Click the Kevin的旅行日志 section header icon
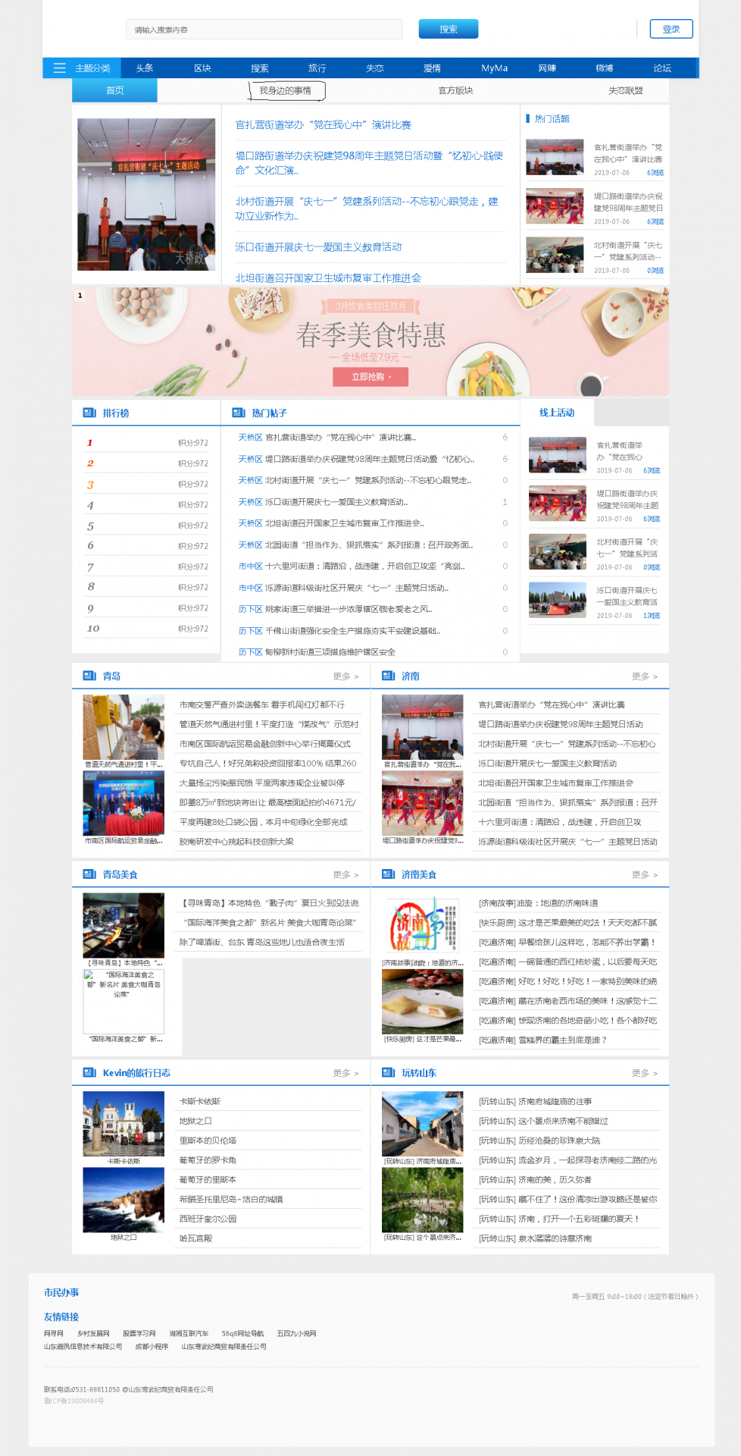 89,1072
